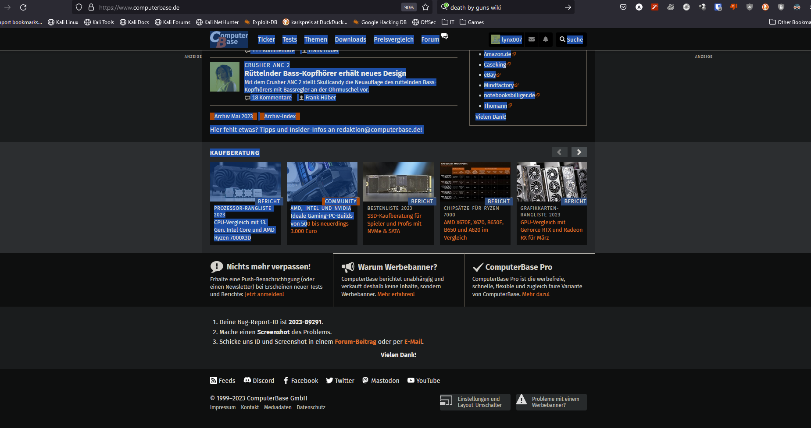This screenshot has height=428, width=811.
Task: Open Tests navigation item
Action: click(x=289, y=39)
